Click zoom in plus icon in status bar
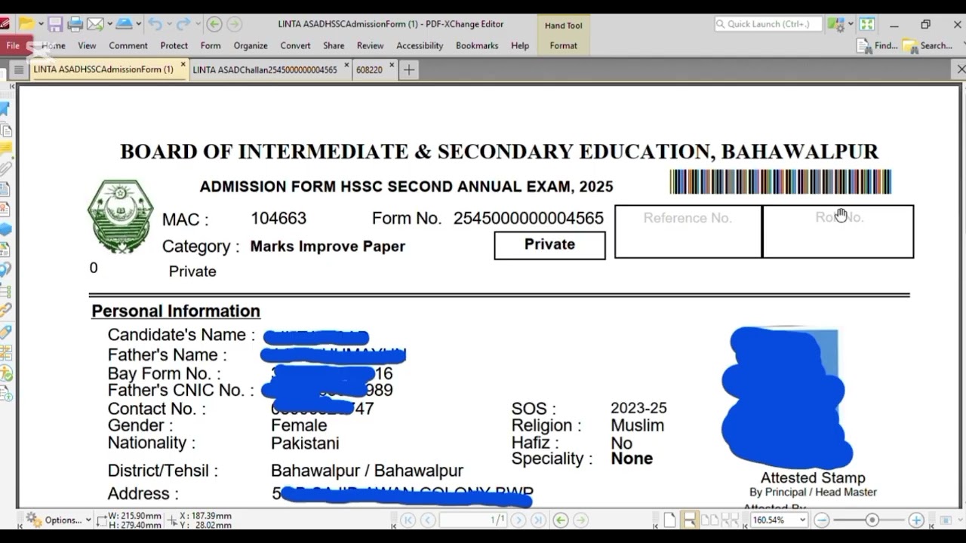The image size is (966, 543). tap(916, 520)
